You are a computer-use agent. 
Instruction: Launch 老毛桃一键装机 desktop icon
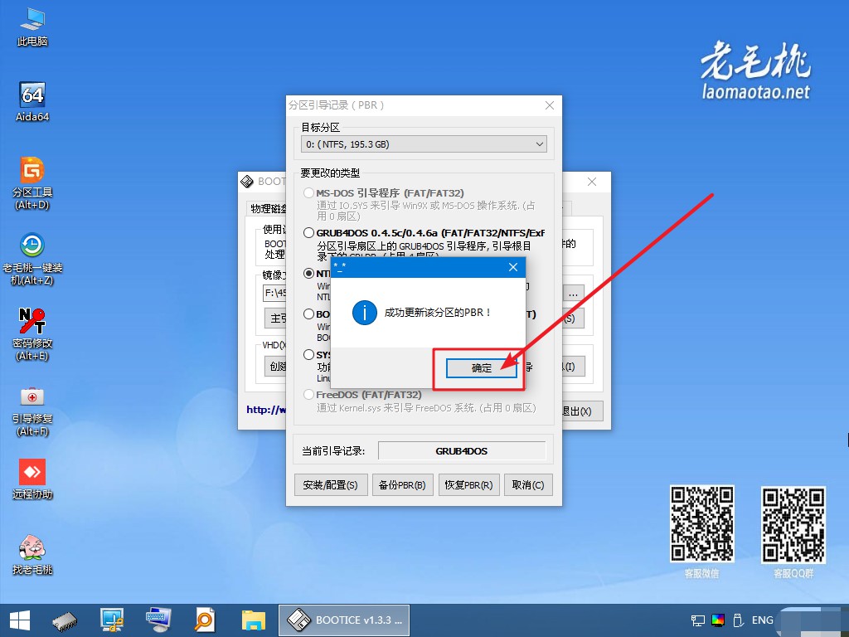(32, 259)
